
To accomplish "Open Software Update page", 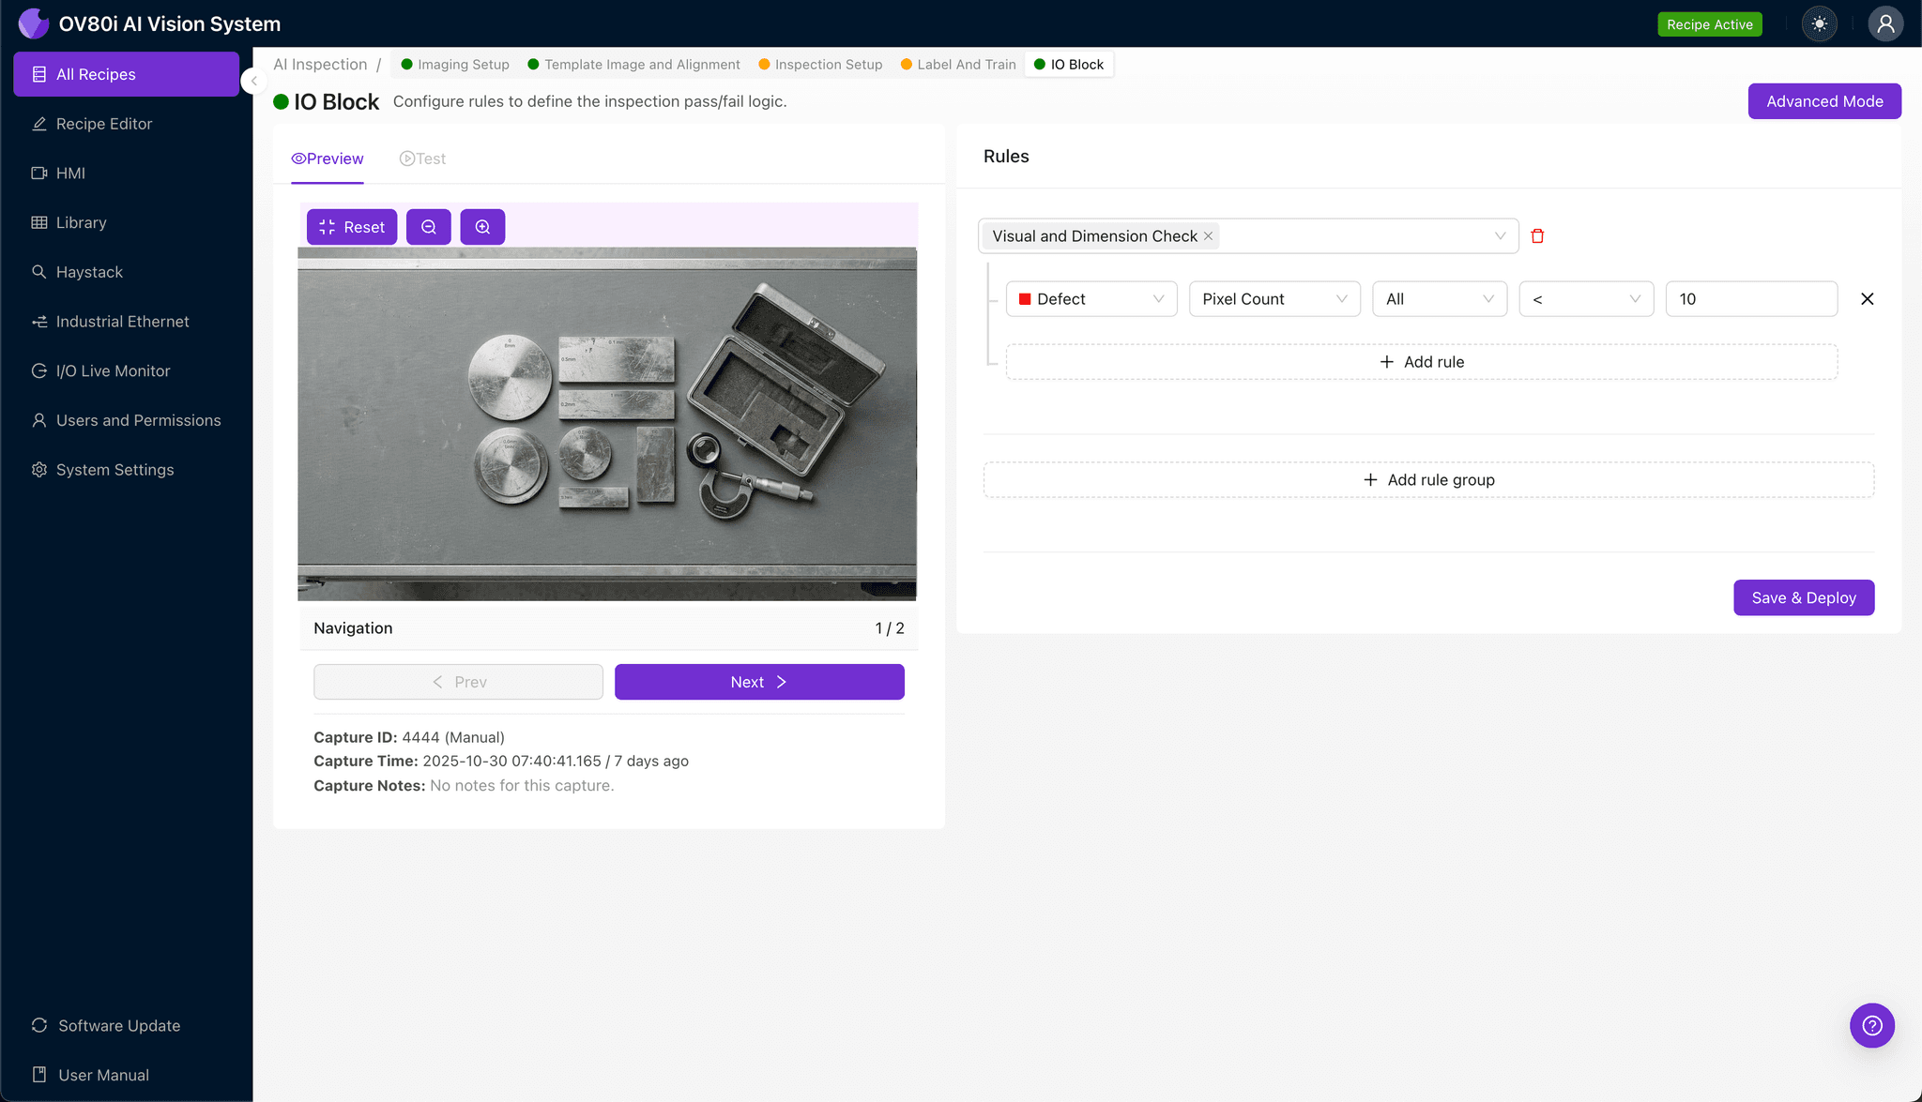I will [127, 1025].
